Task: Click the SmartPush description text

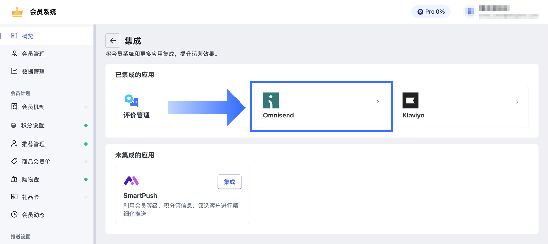Action: click(181, 209)
